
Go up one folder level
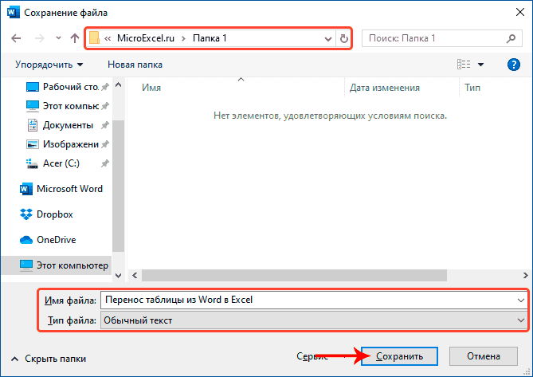(74, 38)
